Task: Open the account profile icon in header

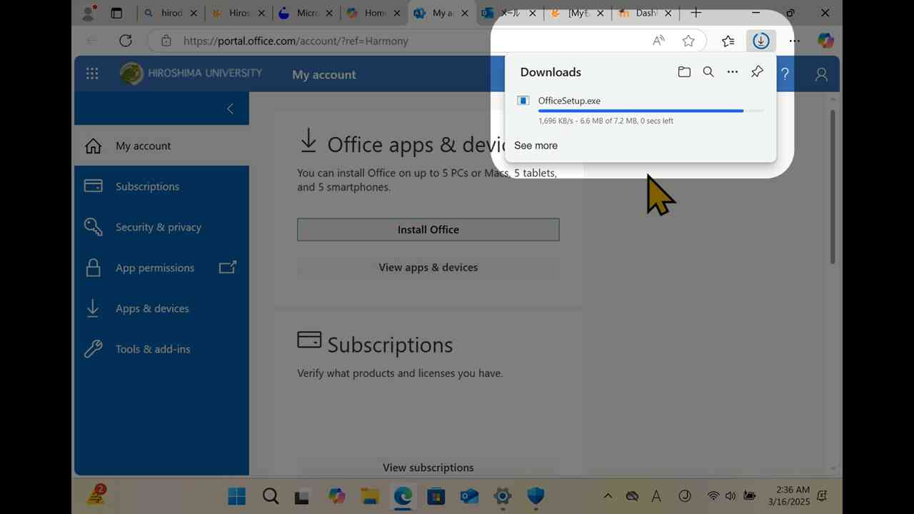Action: (821, 74)
